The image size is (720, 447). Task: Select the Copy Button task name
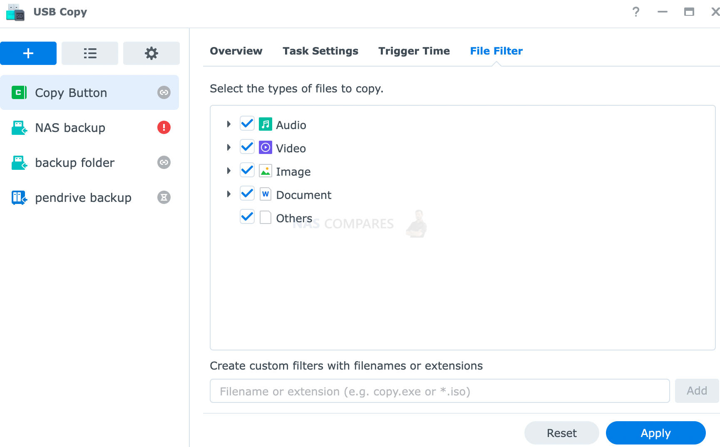click(x=71, y=93)
